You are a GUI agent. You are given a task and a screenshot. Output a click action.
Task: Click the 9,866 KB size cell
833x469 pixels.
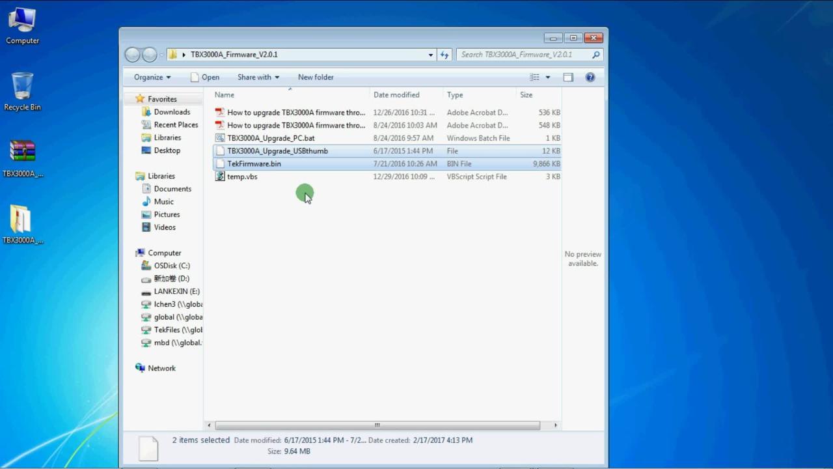[x=546, y=163]
